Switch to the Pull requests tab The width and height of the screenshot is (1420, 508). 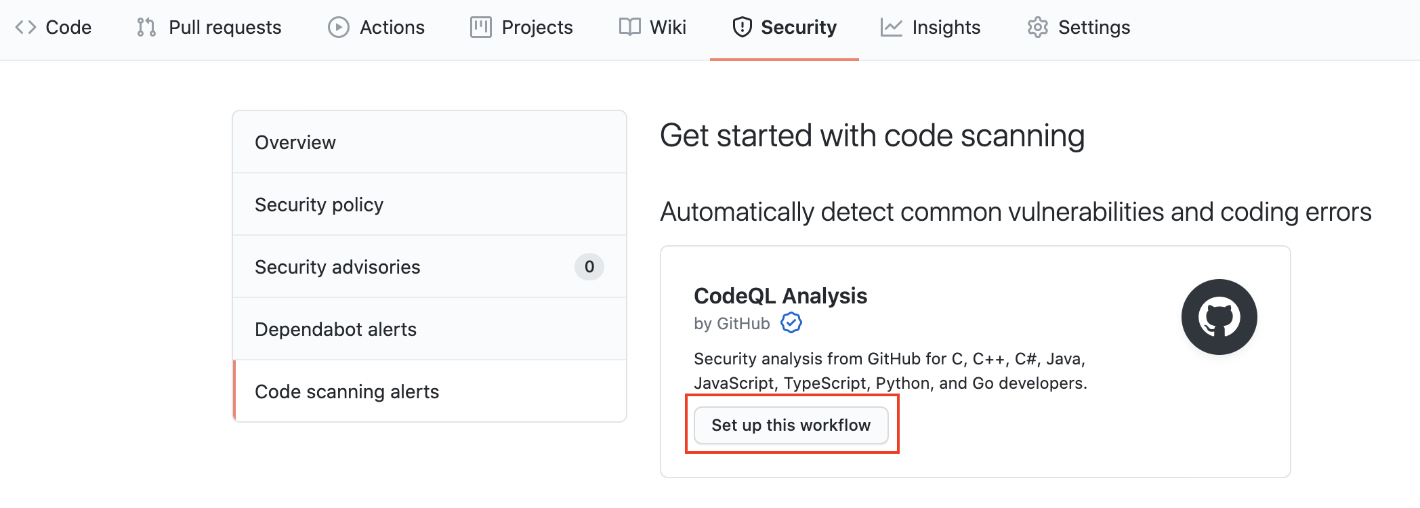click(x=209, y=27)
